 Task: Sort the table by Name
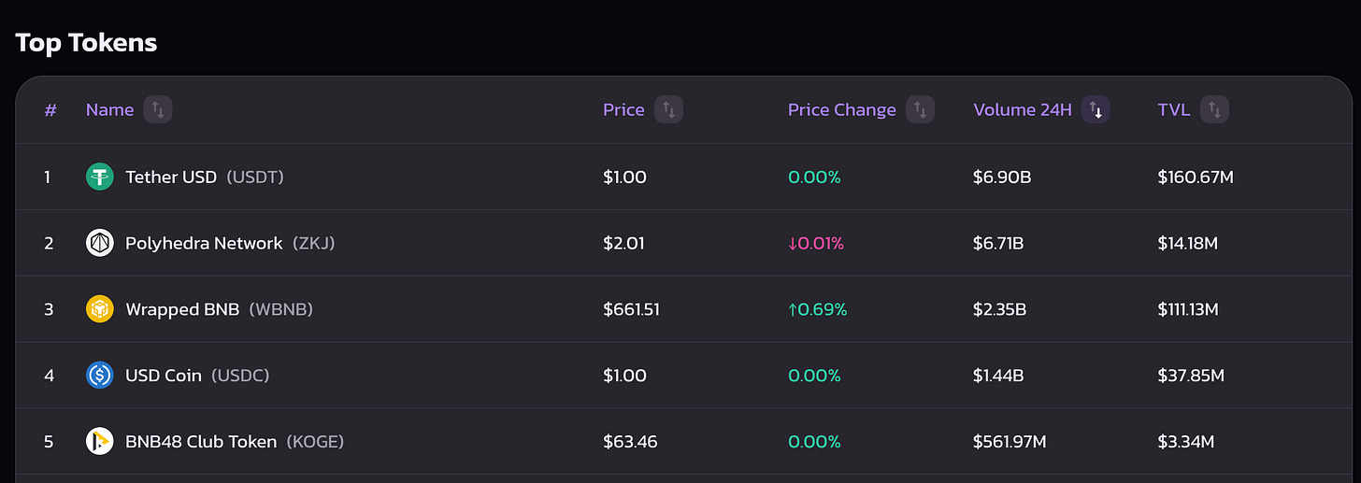pyautogui.click(x=158, y=110)
